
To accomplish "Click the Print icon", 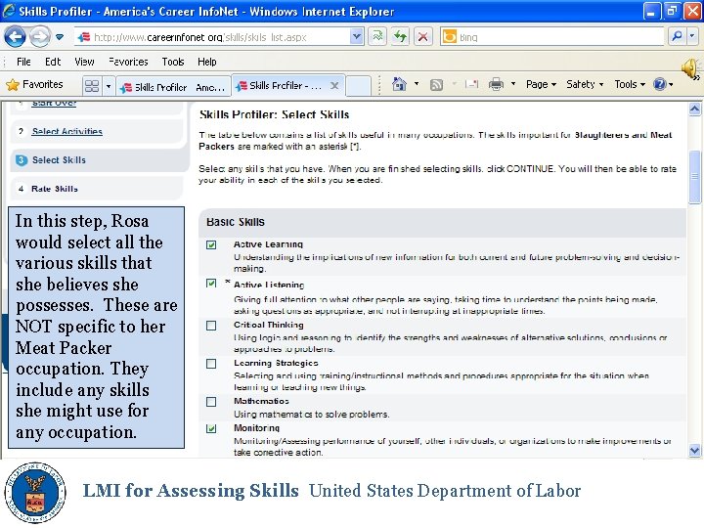I will [x=496, y=84].
